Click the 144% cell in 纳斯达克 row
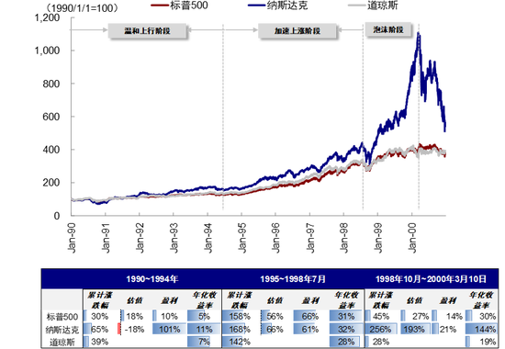 point(486,330)
